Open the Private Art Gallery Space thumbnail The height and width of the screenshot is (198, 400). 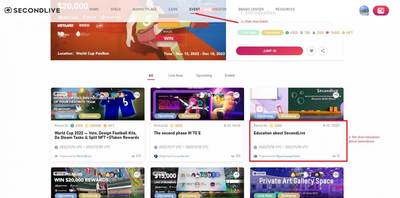(297, 183)
